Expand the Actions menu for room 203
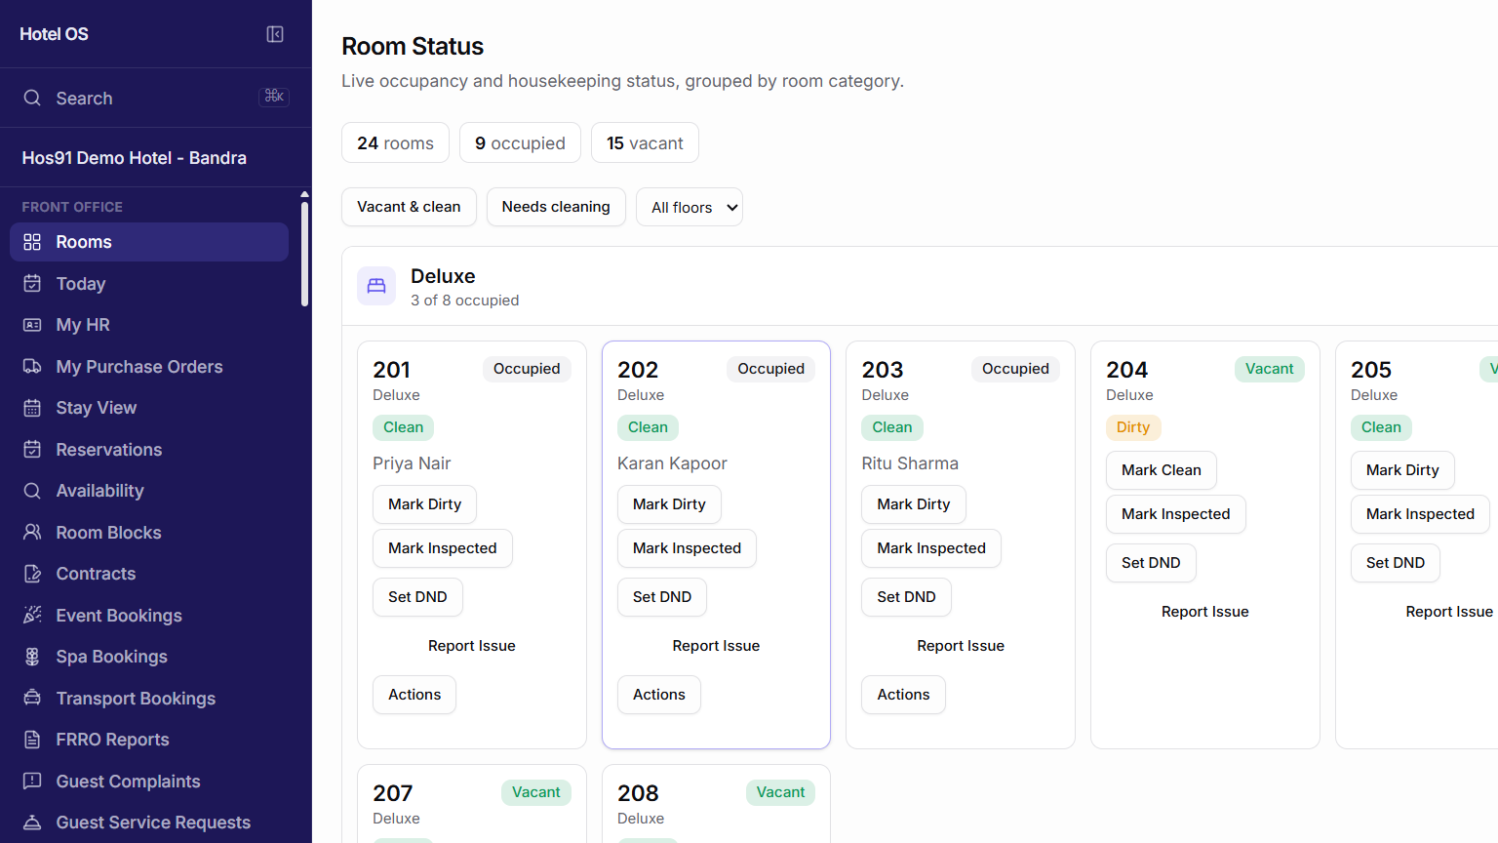The height and width of the screenshot is (843, 1498). [903, 695]
